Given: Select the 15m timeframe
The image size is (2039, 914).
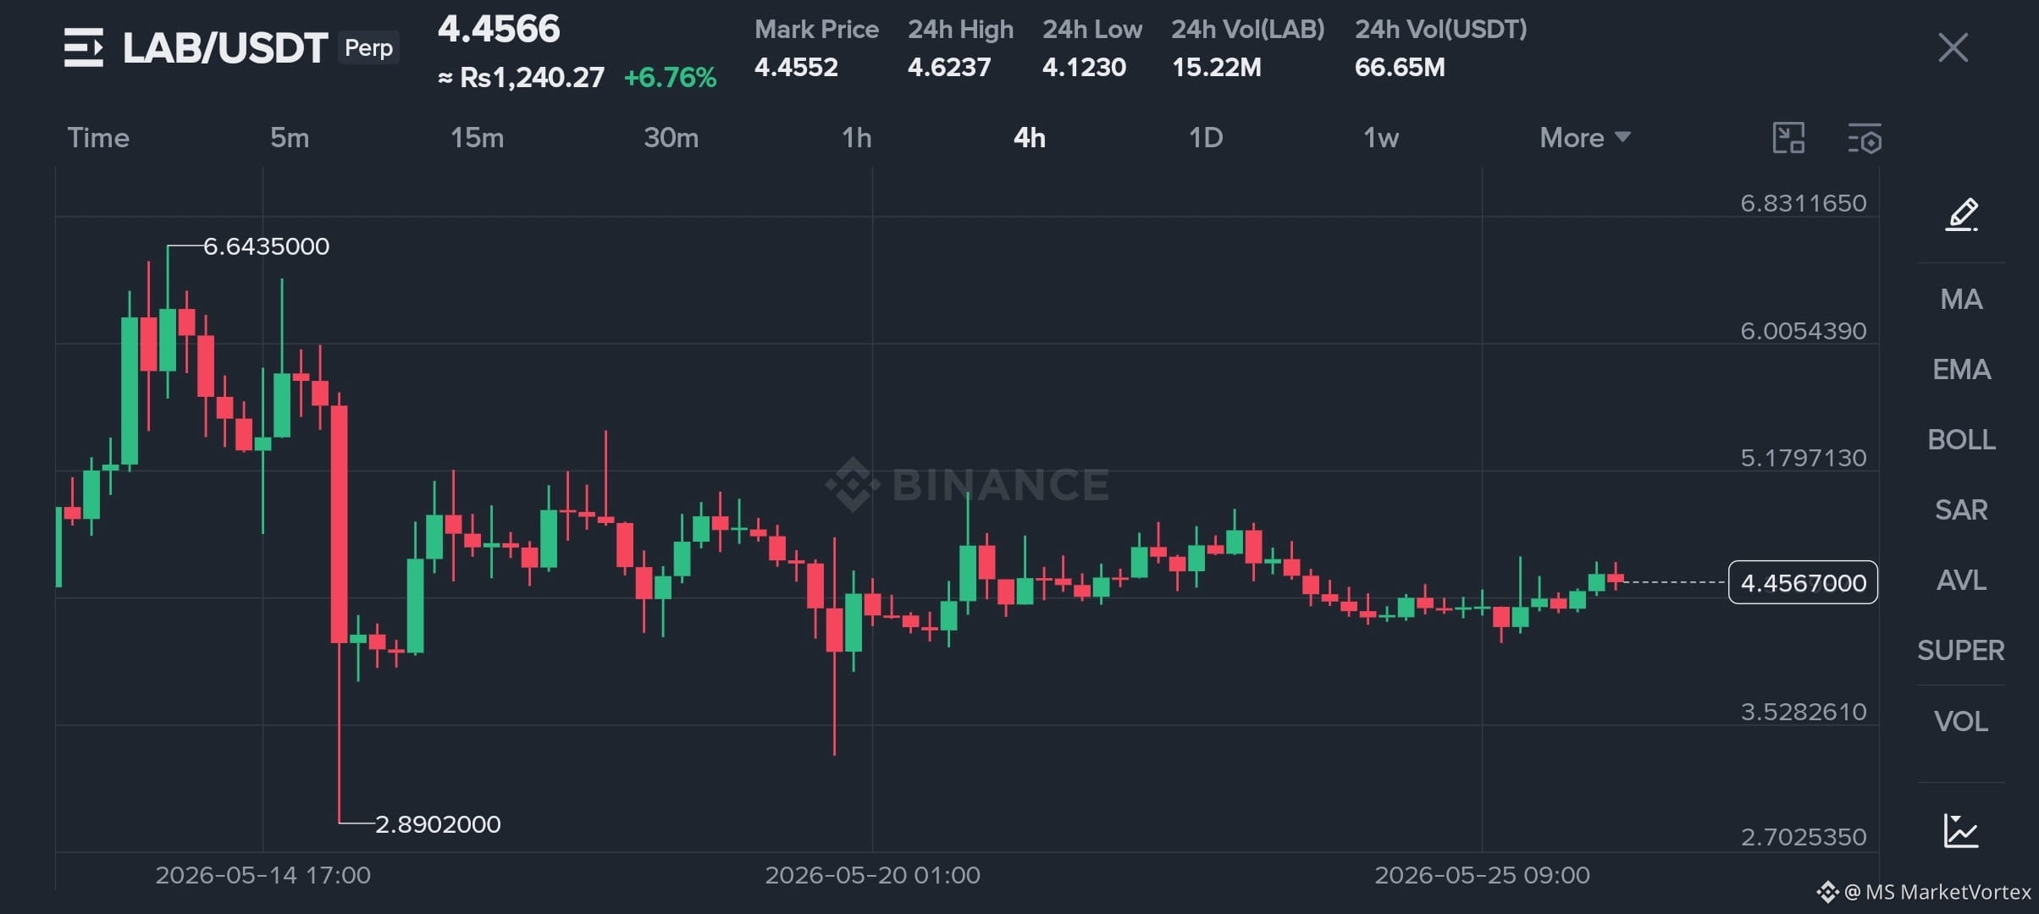Looking at the screenshot, I should [x=477, y=137].
